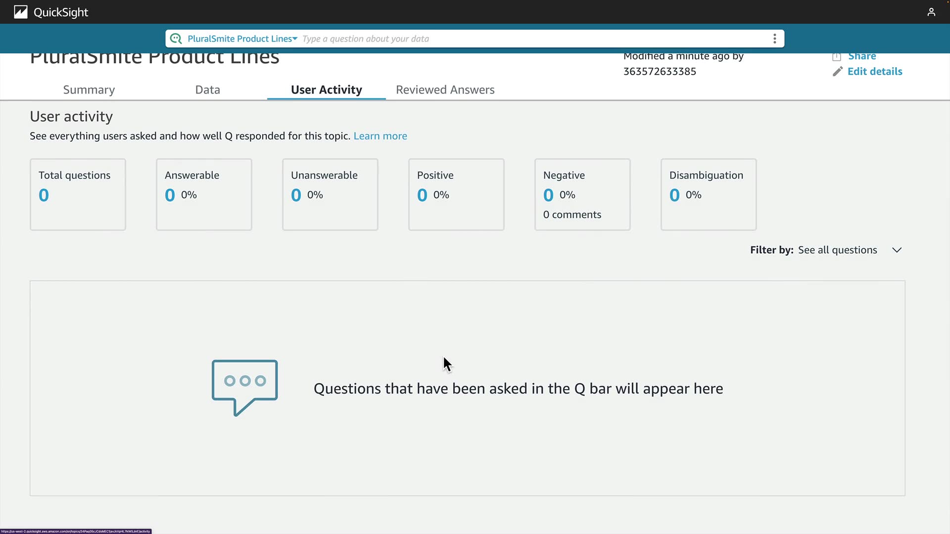The height and width of the screenshot is (534, 950).
Task: Open the Reviewed Answers tab
Action: (x=445, y=90)
